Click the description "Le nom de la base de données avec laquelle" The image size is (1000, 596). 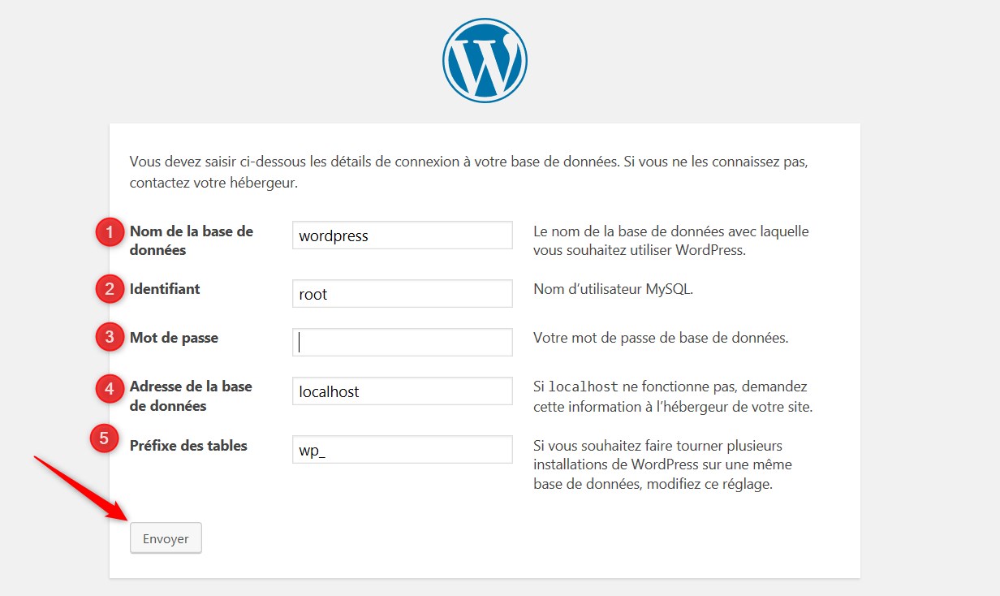(x=671, y=240)
